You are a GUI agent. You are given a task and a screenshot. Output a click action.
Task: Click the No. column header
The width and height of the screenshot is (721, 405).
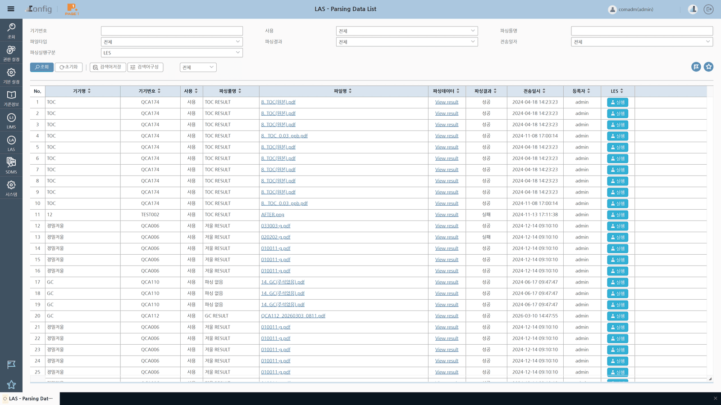click(x=37, y=91)
